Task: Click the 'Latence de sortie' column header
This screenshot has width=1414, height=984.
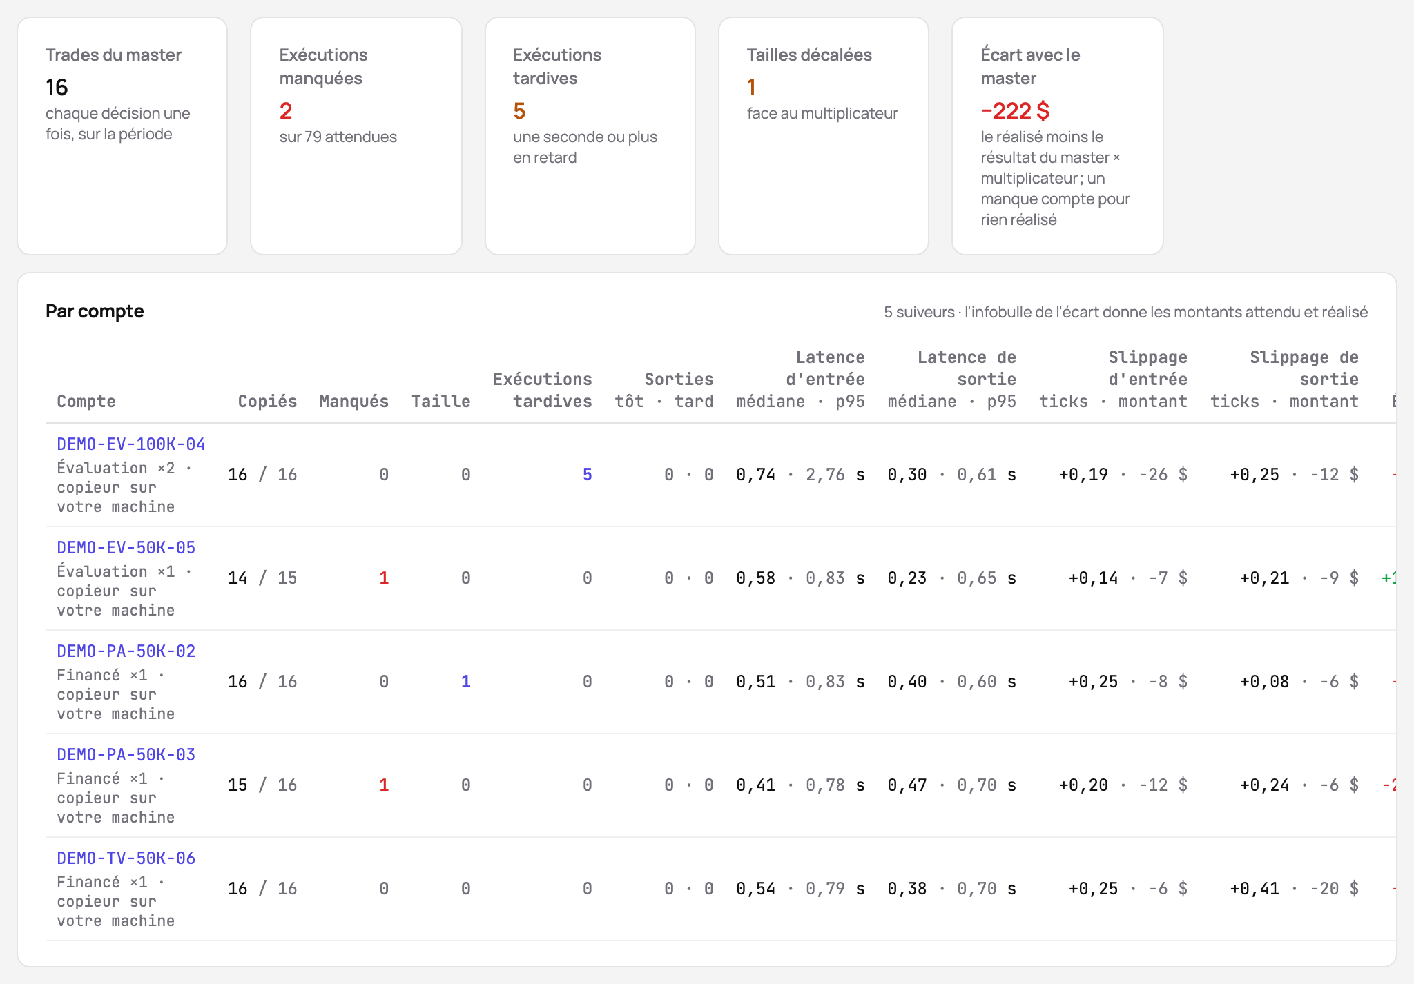Action: point(952,380)
